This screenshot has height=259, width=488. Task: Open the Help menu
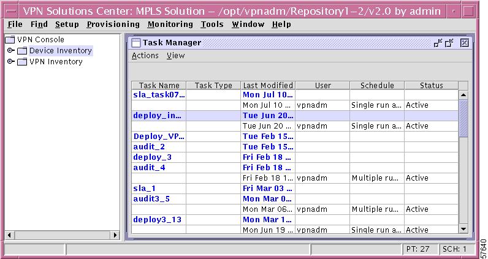click(281, 24)
